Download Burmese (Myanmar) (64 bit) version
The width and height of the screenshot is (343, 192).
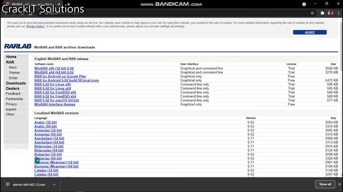(x=56, y=166)
